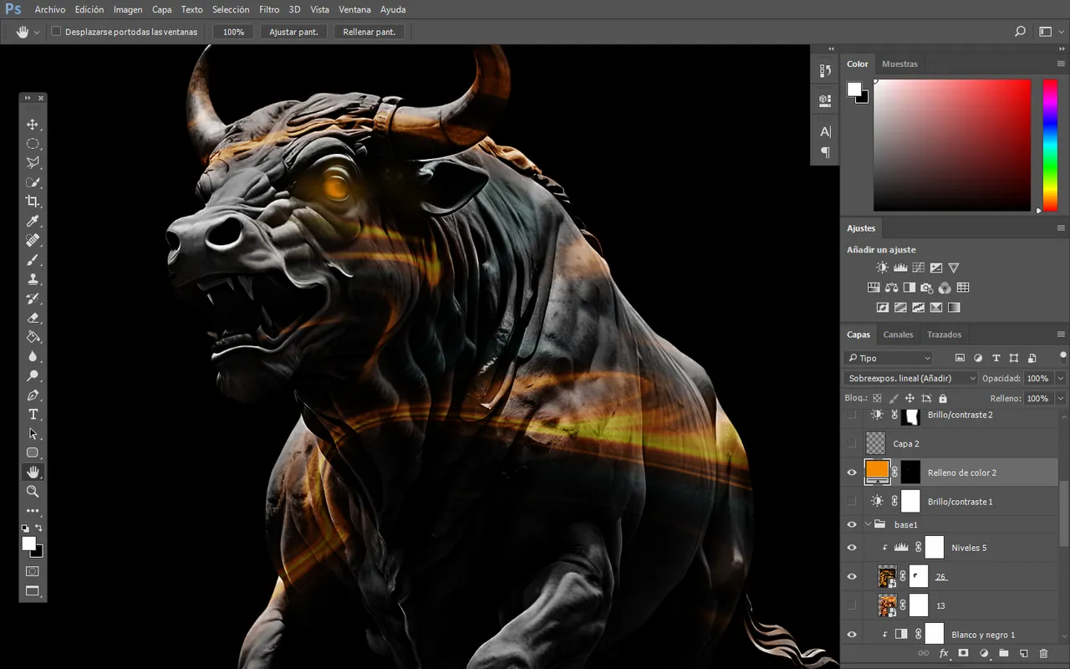Image resolution: width=1070 pixels, height=669 pixels.
Task: Open the Ajustes panel options menu
Action: 1061,228
